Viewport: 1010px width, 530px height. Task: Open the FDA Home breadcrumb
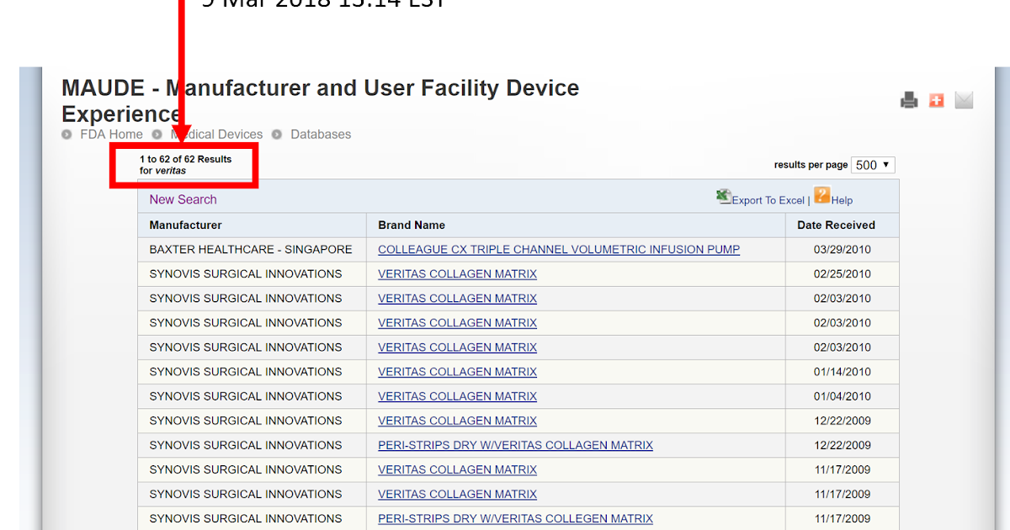111,135
